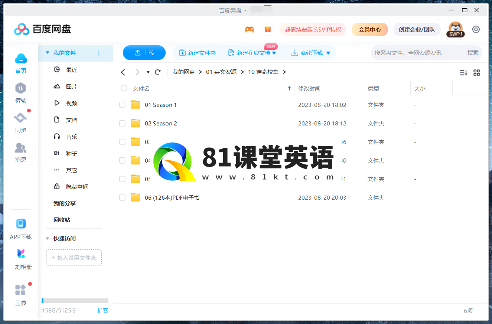Image resolution: width=492 pixels, height=324 pixels.
Task: Click 新建文件夹 button
Action: click(198, 53)
